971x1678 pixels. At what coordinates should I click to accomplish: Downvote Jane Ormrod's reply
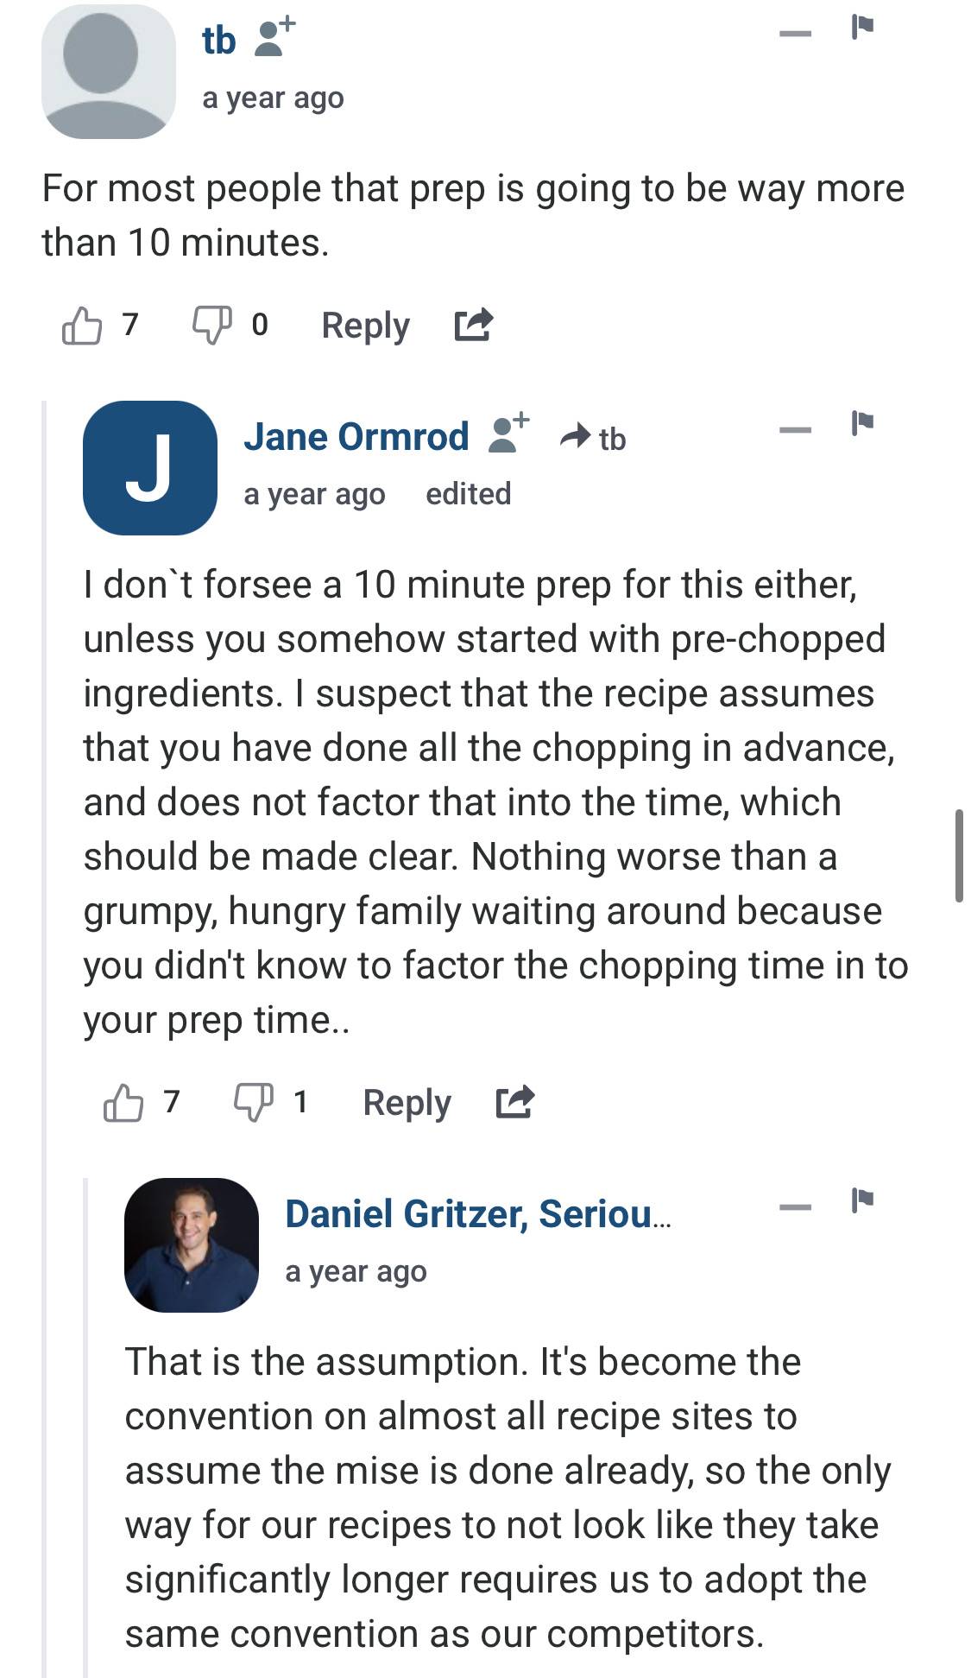tap(254, 1103)
